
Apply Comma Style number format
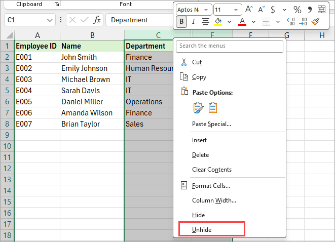click(309, 9)
